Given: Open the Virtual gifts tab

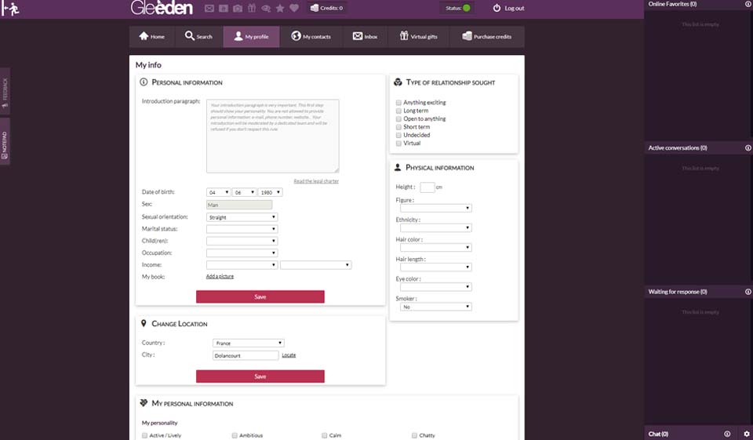Looking at the screenshot, I should (419, 37).
